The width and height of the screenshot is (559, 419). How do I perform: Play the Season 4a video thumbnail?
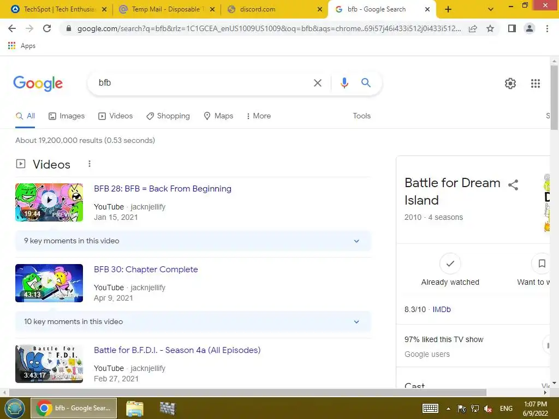click(49, 364)
